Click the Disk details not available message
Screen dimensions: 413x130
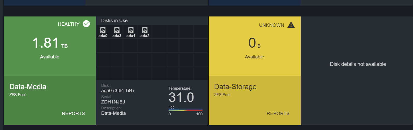[x=358, y=64]
